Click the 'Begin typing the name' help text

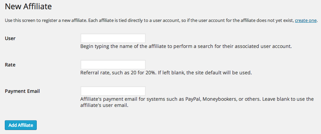pyautogui.click(x=186, y=46)
